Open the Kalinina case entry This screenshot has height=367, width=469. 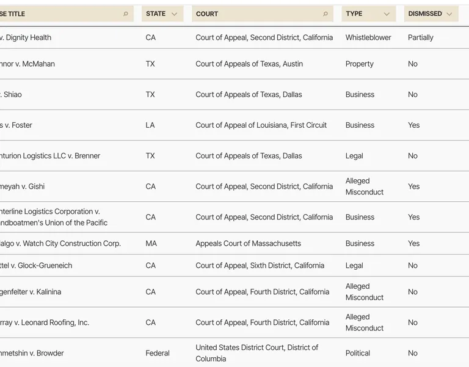click(31, 292)
